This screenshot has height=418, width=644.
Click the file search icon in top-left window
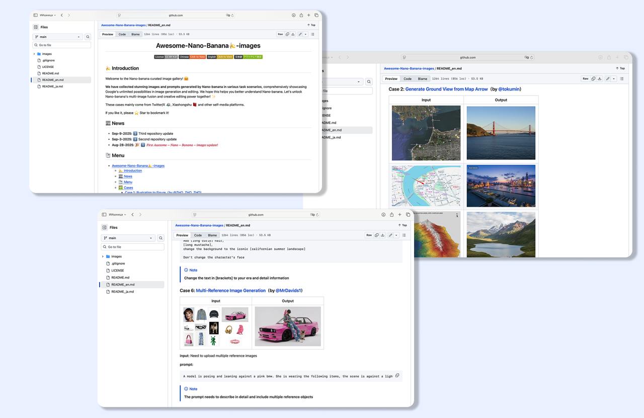88,37
